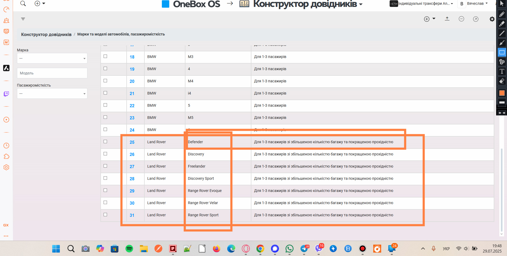Open the add-new plus dropdown in top bar
This screenshot has width=507, height=256.
[40, 3]
